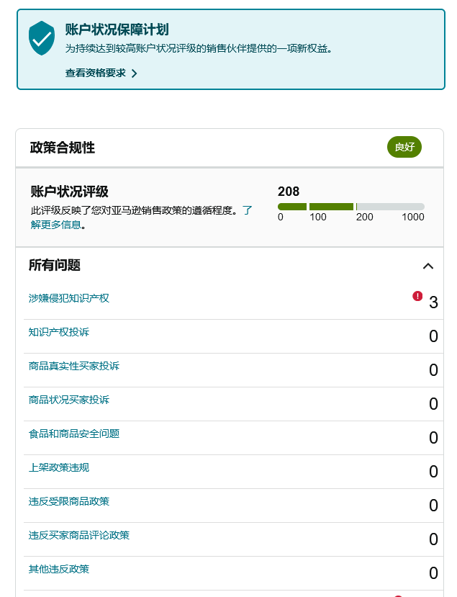Click the 1000 label on rating scale
The image size is (457, 597).
[413, 217]
